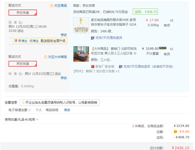Open the 对应大件商品 link
195x150 pixels.
pos(58,57)
